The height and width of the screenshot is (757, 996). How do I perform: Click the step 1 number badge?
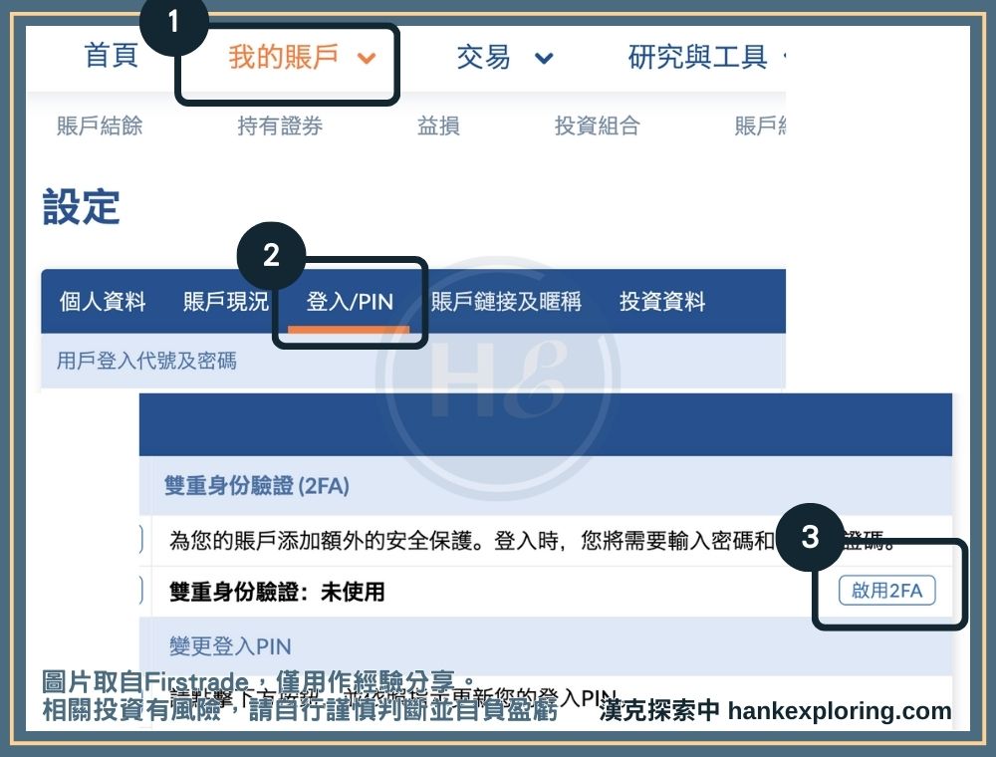(173, 21)
